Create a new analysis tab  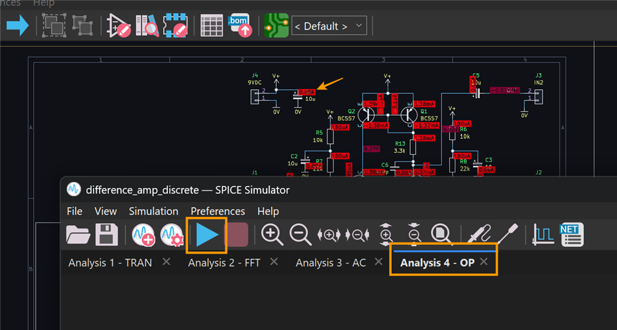tap(143, 235)
